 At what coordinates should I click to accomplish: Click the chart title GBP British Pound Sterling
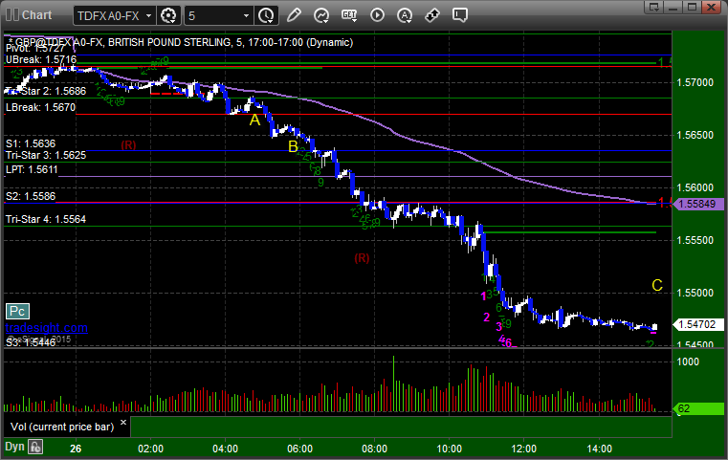point(180,42)
